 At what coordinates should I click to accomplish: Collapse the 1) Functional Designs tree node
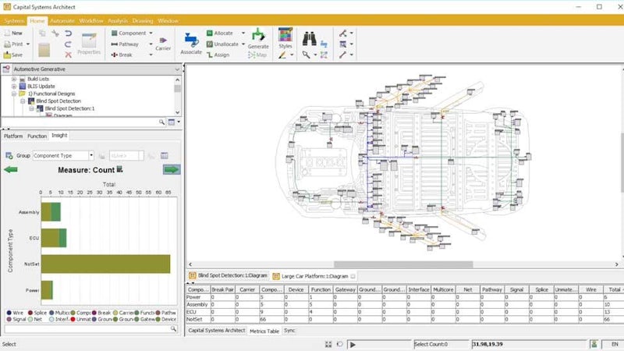pos(14,94)
